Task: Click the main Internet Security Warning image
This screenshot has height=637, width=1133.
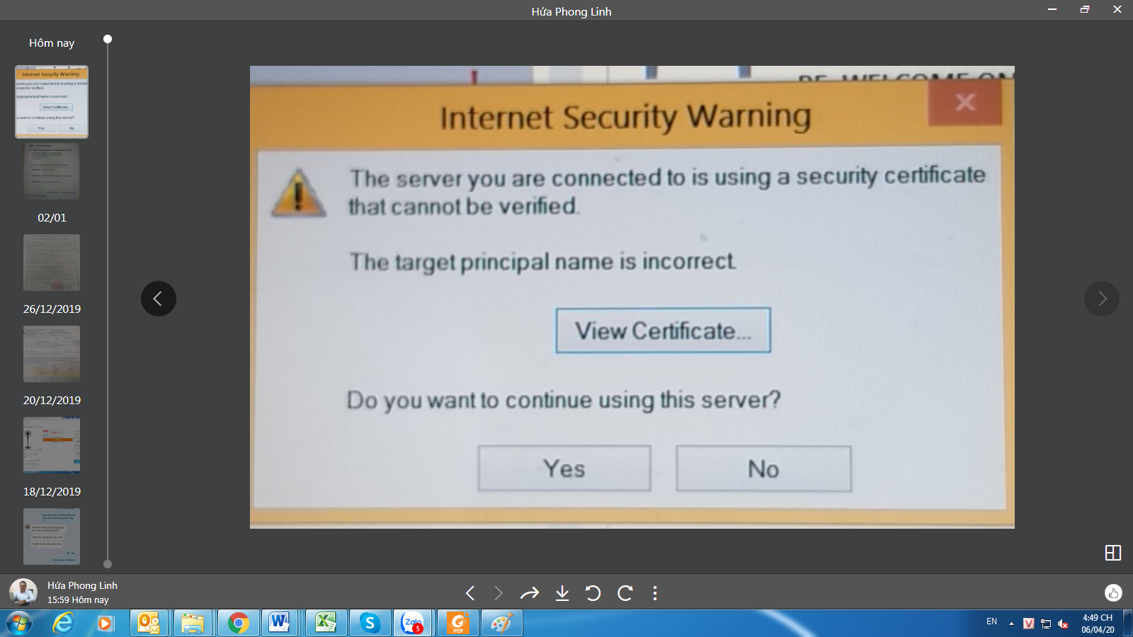Action: coord(632,297)
